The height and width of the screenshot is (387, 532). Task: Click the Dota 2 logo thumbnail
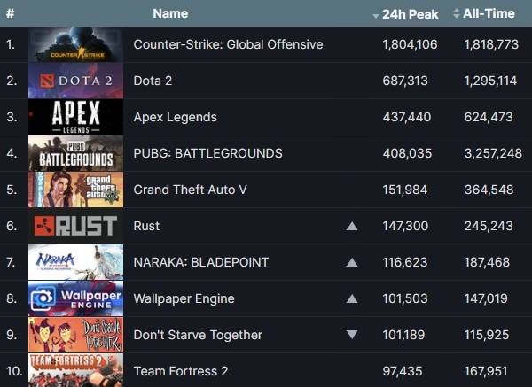tap(76, 81)
